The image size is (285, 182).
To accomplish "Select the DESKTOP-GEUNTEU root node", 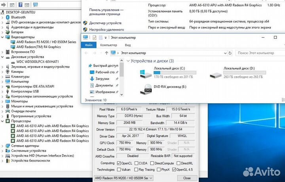I will coord(21,12).
